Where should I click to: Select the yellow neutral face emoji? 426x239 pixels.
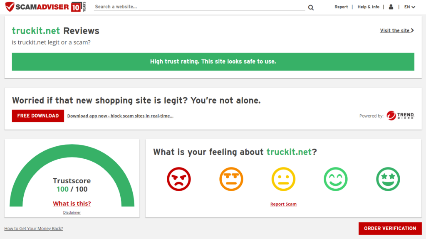(x=283, y=179)
